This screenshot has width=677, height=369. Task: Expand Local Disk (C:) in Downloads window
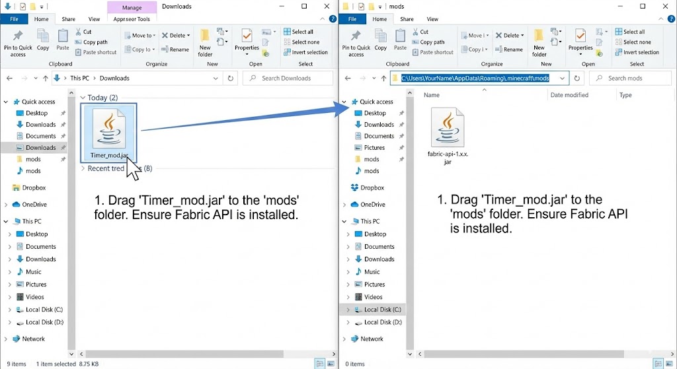point(9,310)
